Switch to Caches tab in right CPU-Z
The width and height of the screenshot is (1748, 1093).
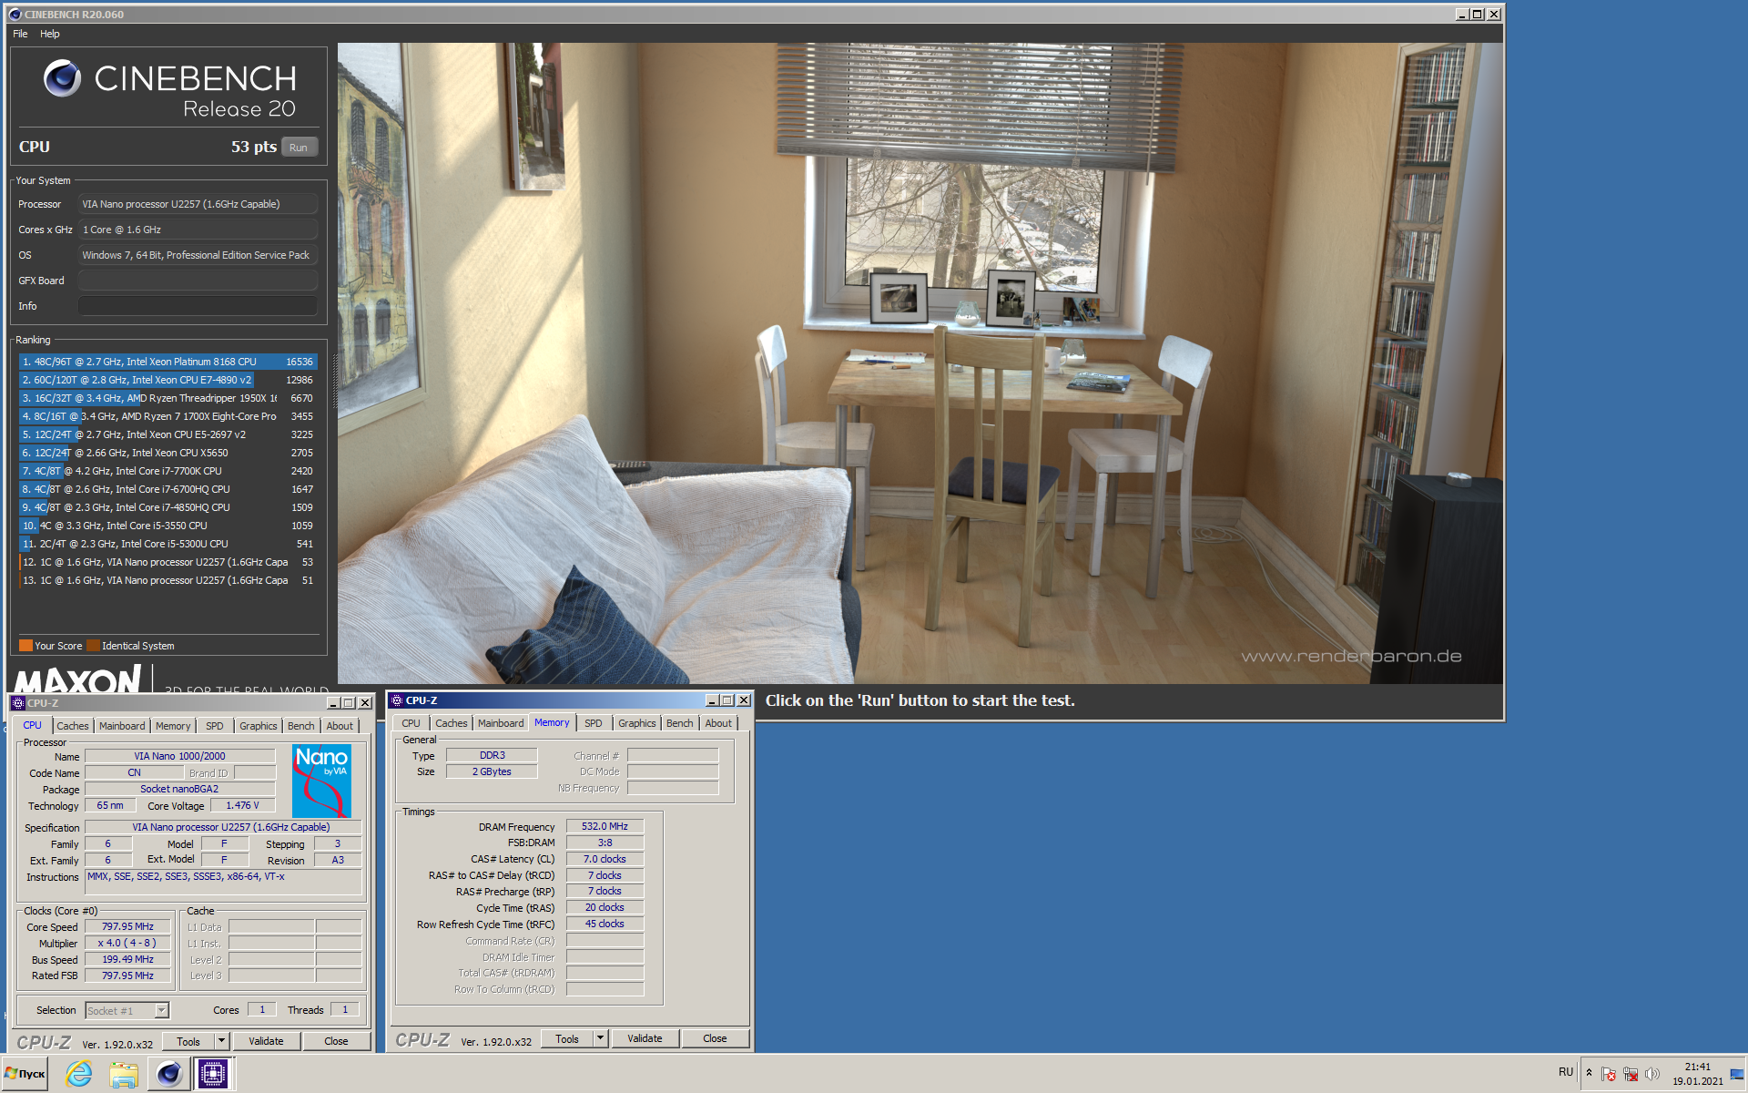[x=451, y=723]
